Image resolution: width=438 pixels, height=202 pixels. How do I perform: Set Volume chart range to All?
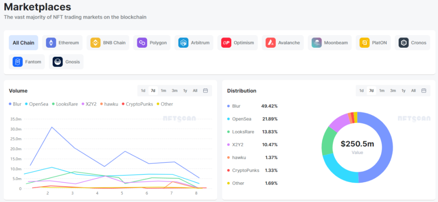tap(195, 90)
